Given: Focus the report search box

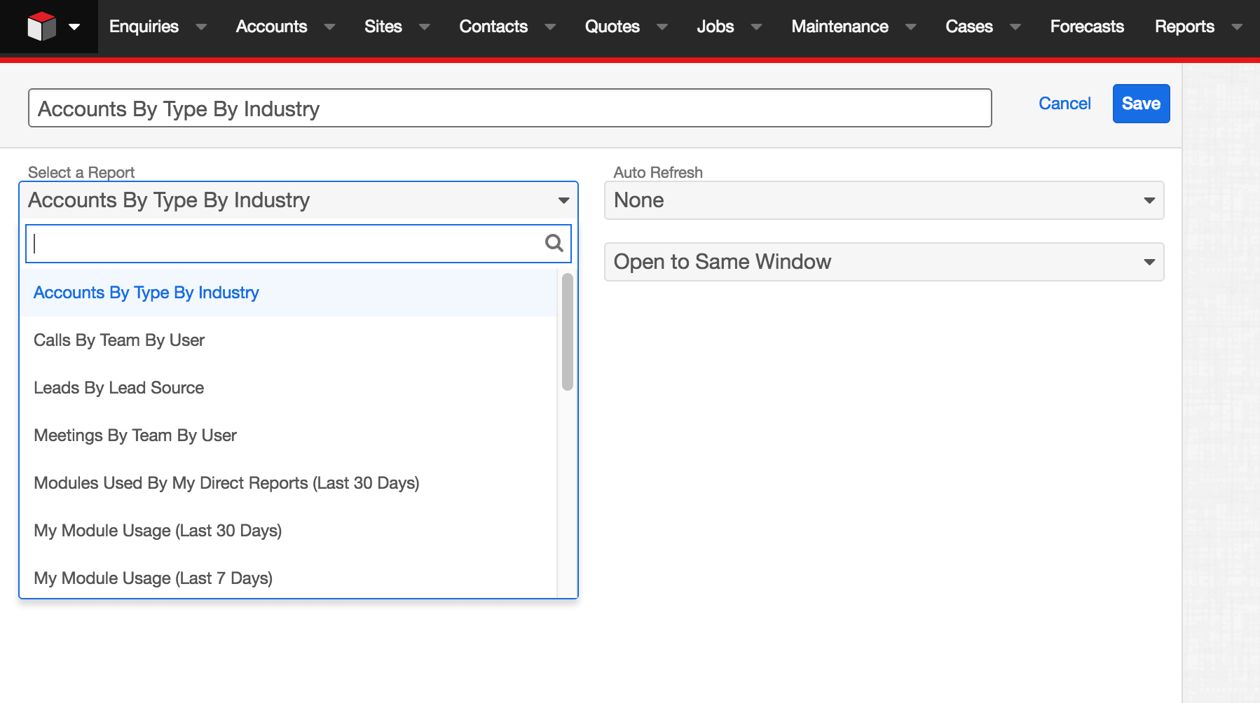Looking at the screenshot, I should (x=299, y=244).
